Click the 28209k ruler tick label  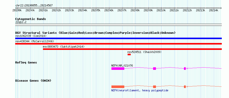click(148, 10)
